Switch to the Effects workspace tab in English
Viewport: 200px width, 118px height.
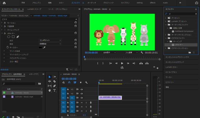tap(153, 3)
